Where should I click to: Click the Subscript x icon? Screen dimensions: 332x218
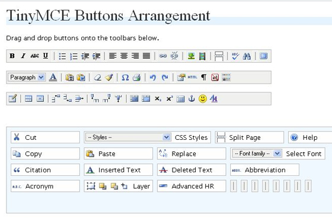pyautogui.click(x=158, y=99)
